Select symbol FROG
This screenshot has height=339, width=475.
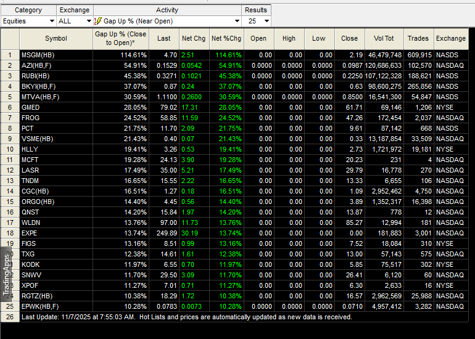(31, 118)
